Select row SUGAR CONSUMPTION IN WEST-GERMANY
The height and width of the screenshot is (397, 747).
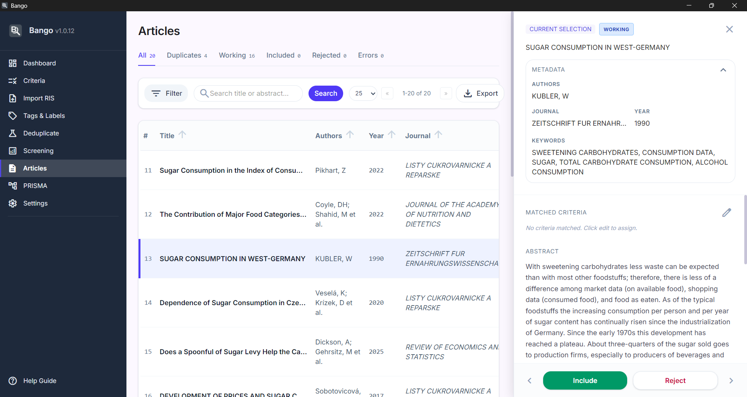[x=319, y=258]
